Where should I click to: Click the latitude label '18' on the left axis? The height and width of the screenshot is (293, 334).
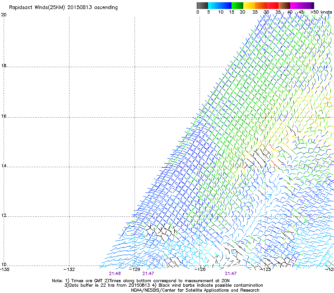coord(4,65)
